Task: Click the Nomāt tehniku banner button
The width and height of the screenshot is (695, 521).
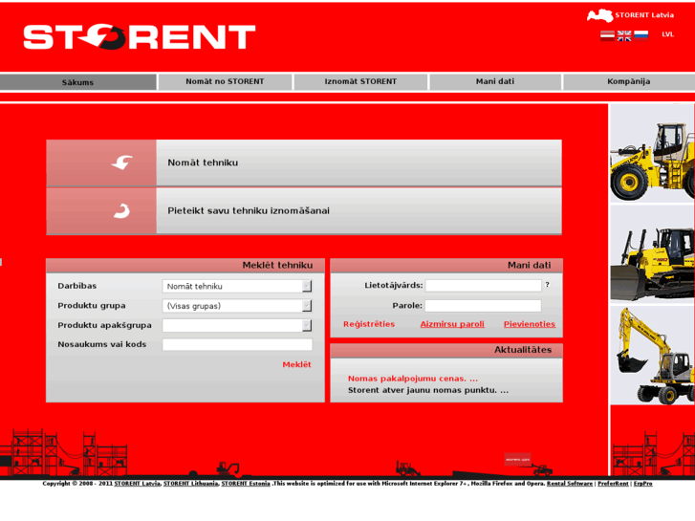Action: point(304,163)
